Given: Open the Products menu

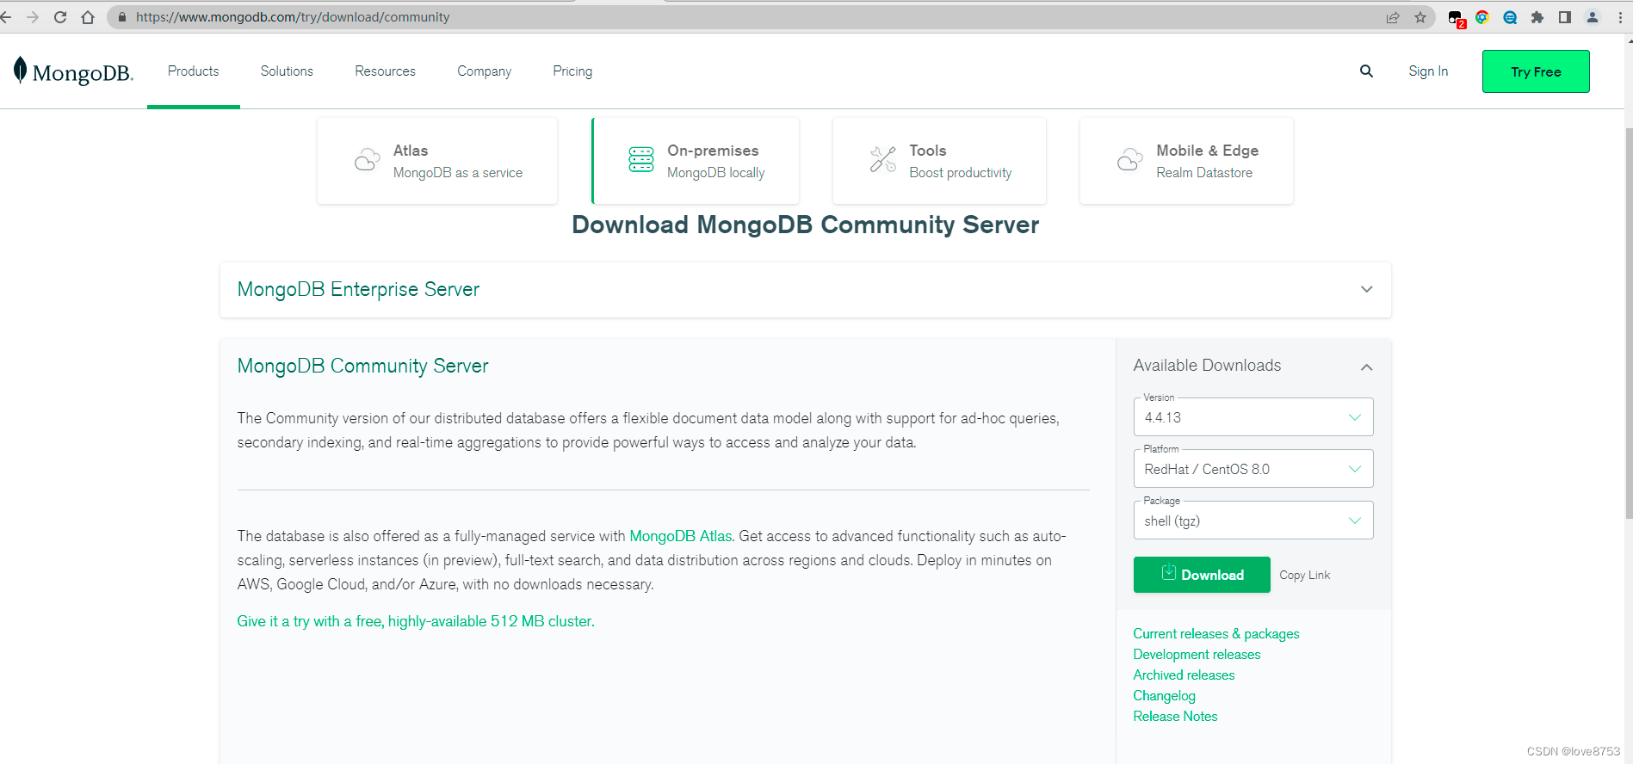Looking at the screenshot, I should click(194, 71).
